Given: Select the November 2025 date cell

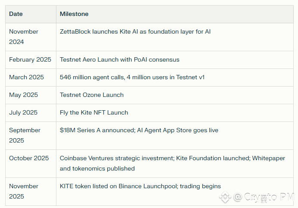Looking at the screenshot, I should coord(24,191).
